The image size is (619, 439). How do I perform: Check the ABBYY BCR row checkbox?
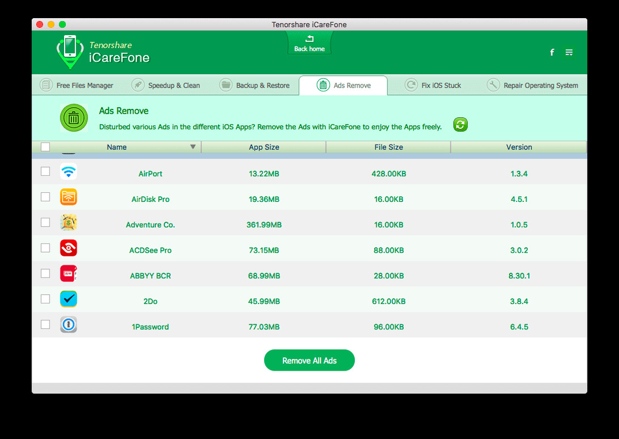coord(45,273)
